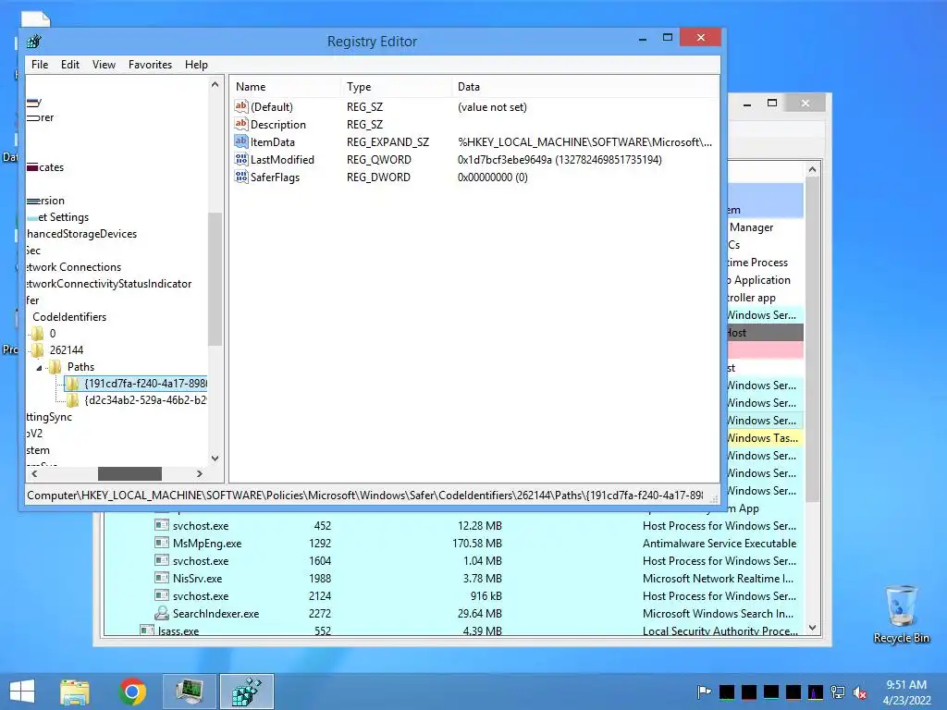Select the Description value icon

pyautogui.click(x=241, y=124)
